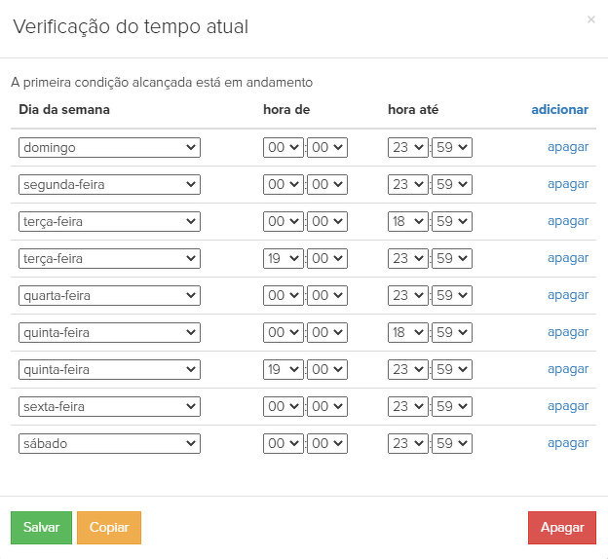Image resolution: width=608 pixels, height=559 pixels.
Task: Click the adicionar link
Action: [559, 110]
